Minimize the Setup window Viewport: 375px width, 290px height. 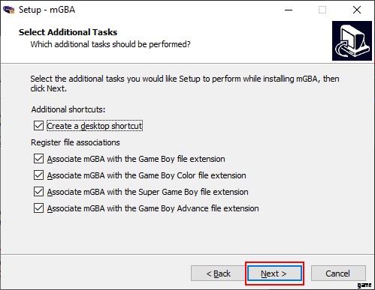click(x=289, y=10)
